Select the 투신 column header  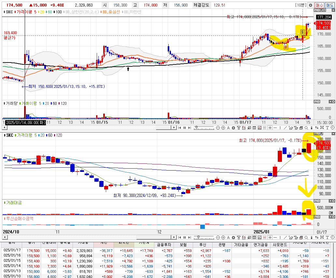click(203, 244)
